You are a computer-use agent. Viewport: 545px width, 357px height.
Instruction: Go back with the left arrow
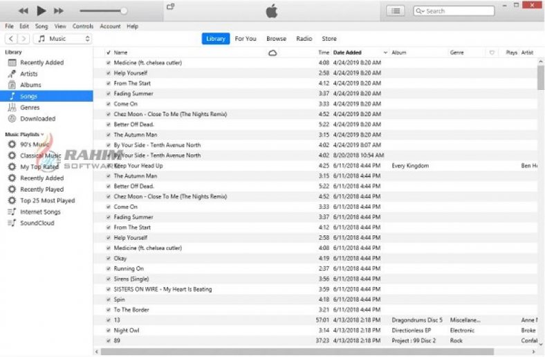pyautogui.click(x=11, y=39)
